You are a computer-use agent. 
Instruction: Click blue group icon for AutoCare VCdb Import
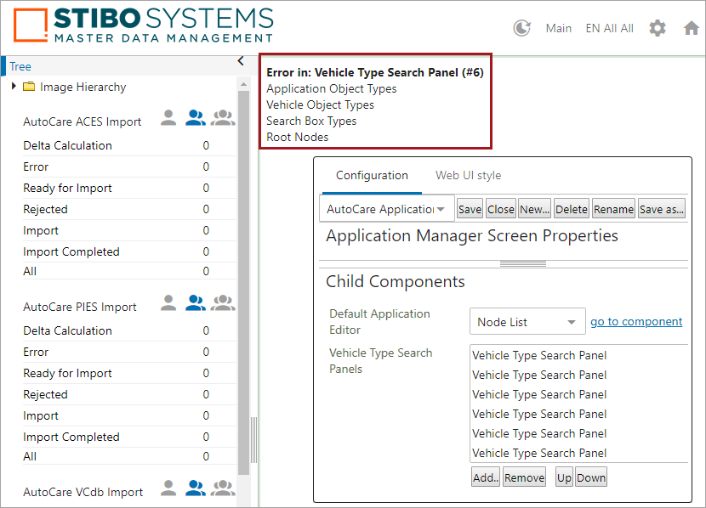pyautogui.click(x=196, y=488)
